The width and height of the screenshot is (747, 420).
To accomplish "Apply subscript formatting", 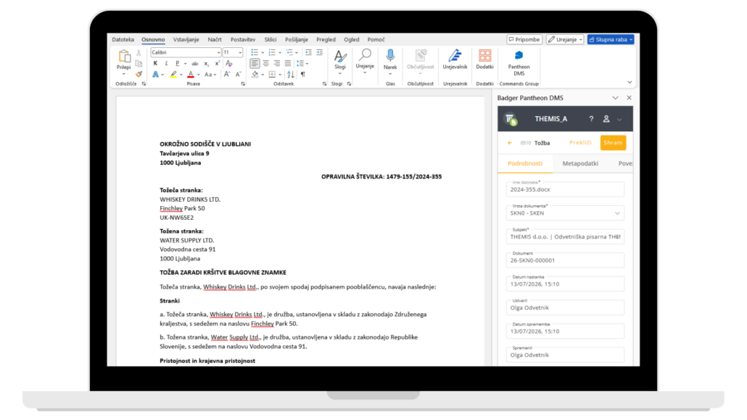I will click(x=206, y=63).
